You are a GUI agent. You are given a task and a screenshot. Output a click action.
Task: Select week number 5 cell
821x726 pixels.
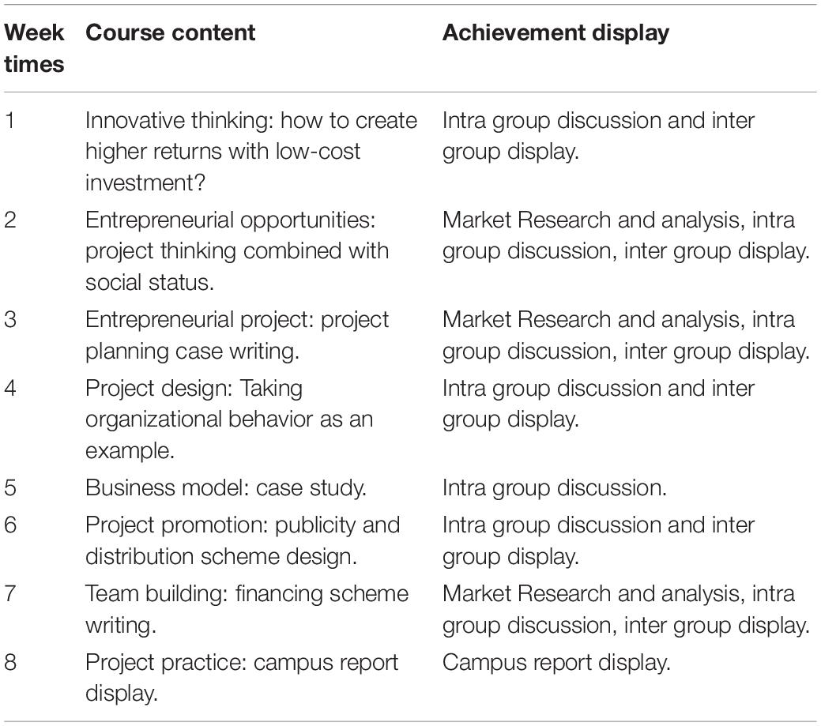10,488
